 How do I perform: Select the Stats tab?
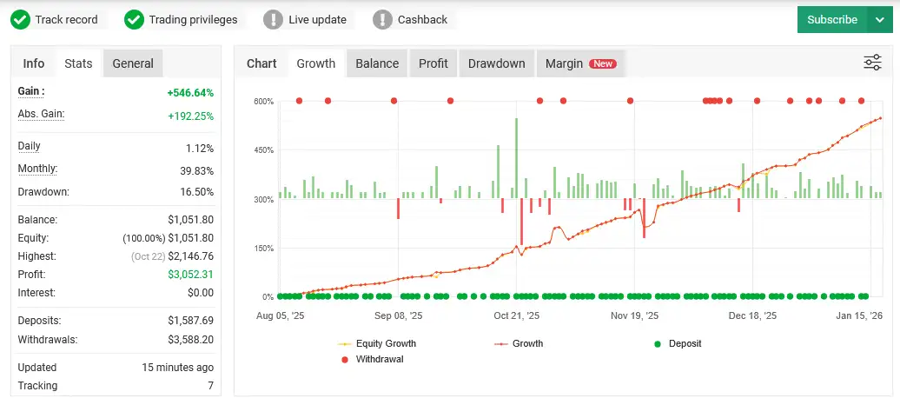coord(78,63)
